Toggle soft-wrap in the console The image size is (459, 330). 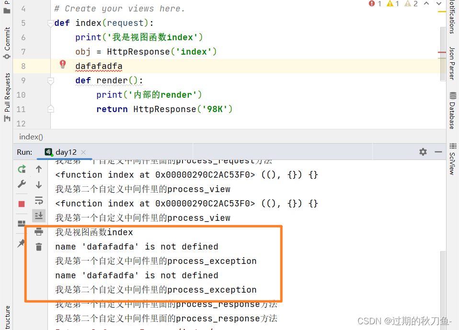pyautogui.click(x=39, y=200)
